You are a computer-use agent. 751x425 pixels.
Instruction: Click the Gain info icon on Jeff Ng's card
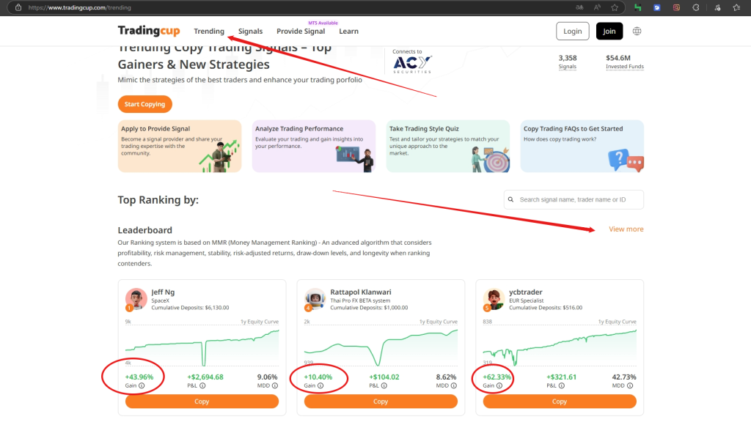click(142, 385)
